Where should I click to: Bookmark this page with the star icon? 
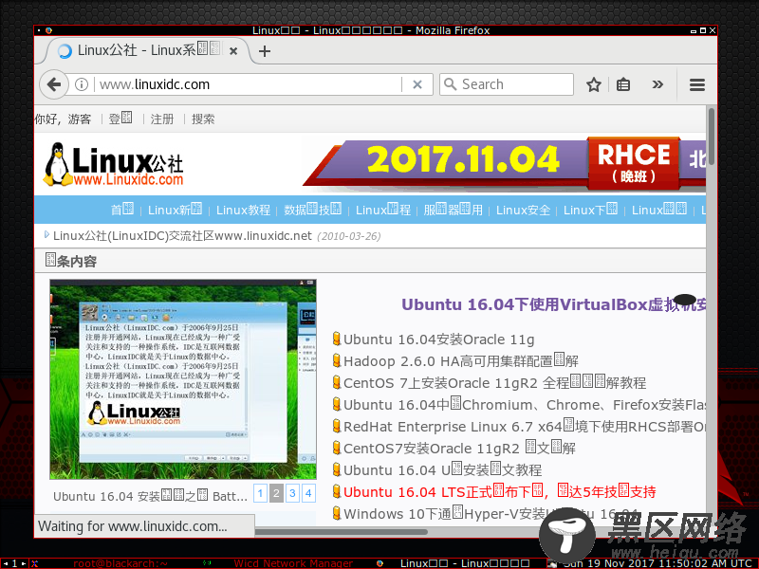594,84
